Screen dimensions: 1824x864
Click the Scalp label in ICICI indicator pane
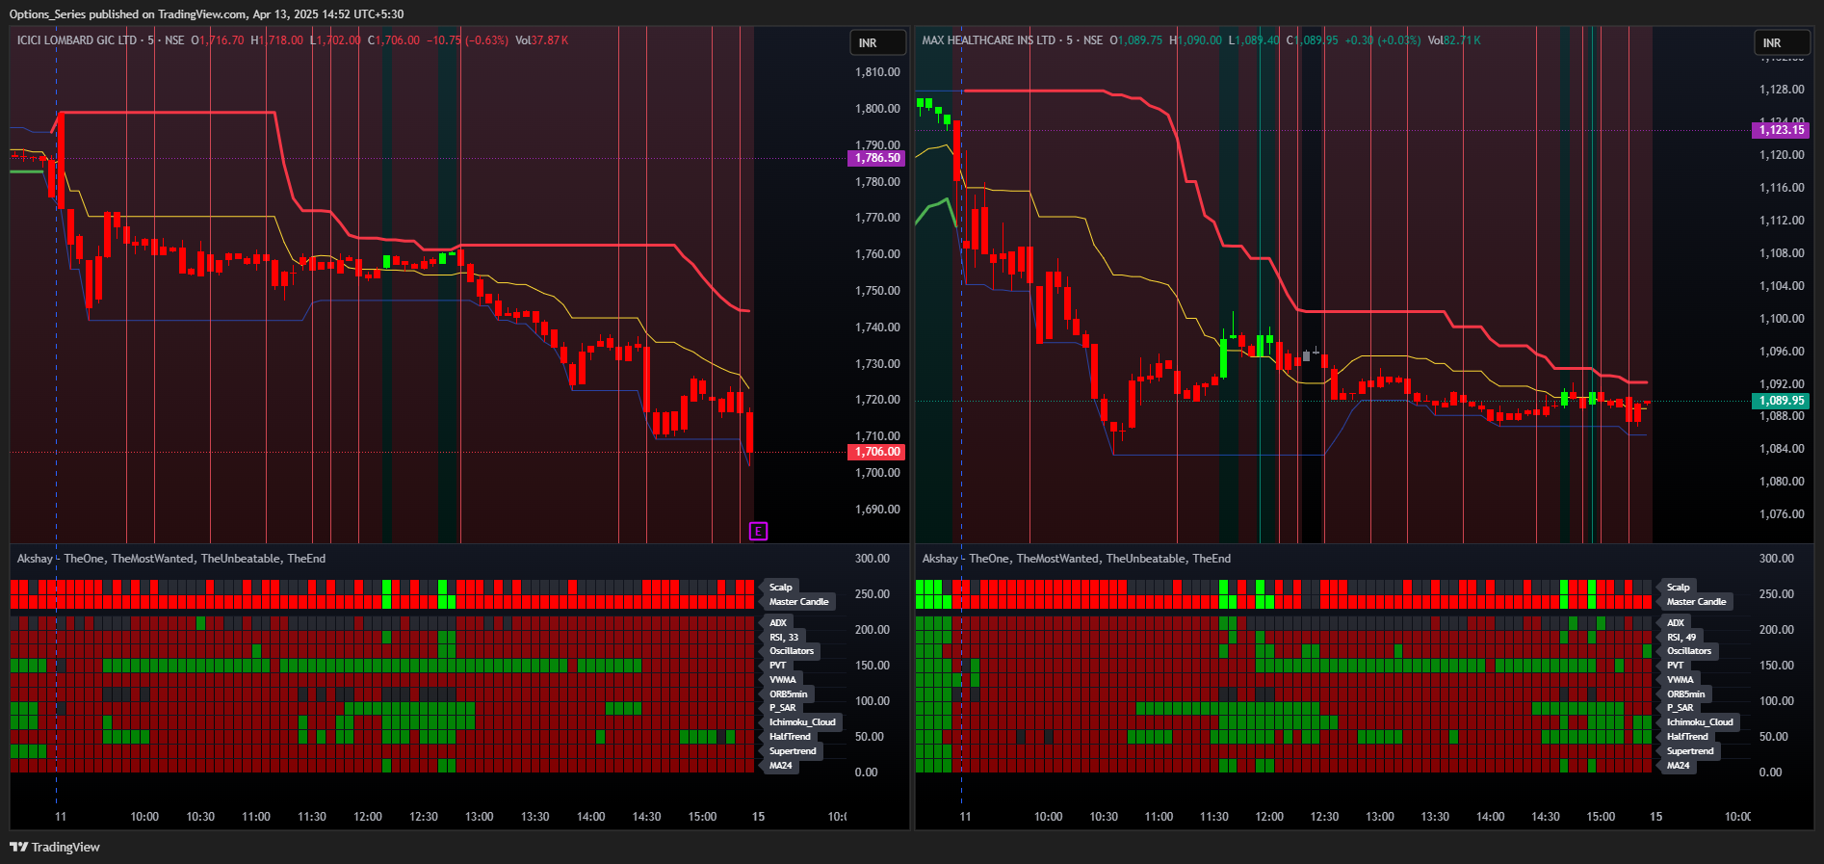tap(780, 587)
